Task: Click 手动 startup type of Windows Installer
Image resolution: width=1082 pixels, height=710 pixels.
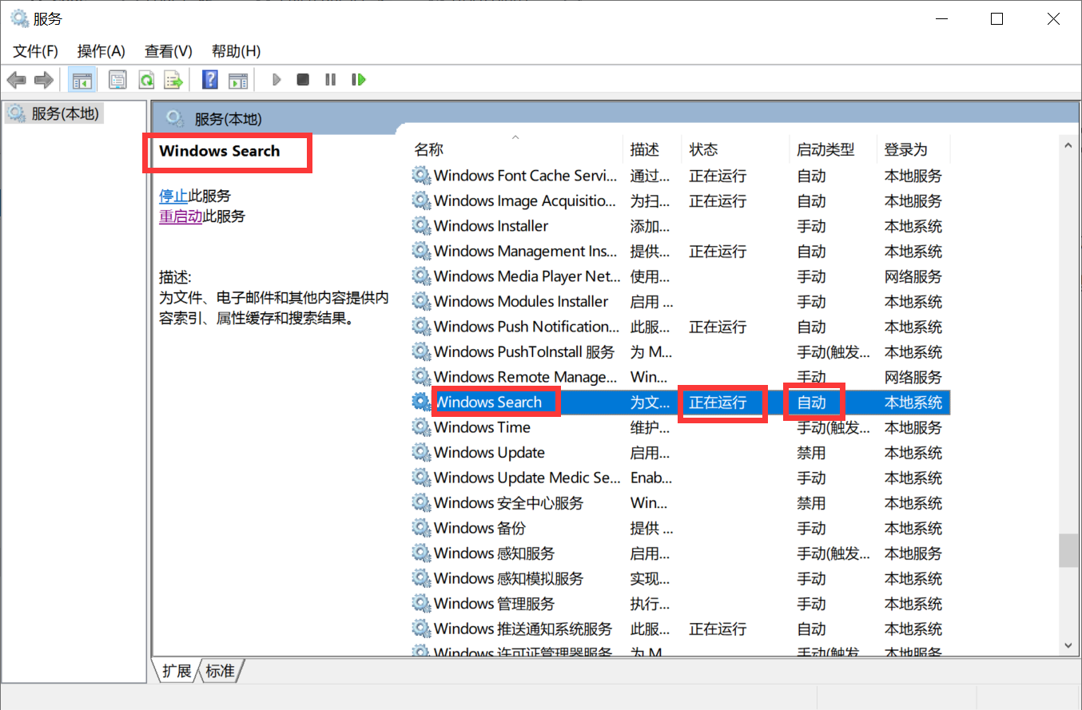Action: coord(811,226)
